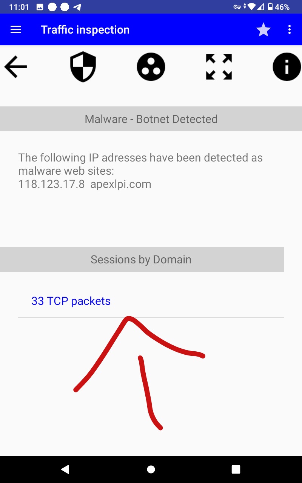The image size is (302, 483).
Task: Tap the image notification icon in status bar
Action: pos(40,7)
